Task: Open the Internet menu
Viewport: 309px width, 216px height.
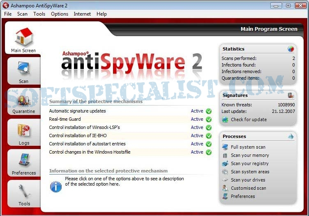Action: tap(82, 14)
